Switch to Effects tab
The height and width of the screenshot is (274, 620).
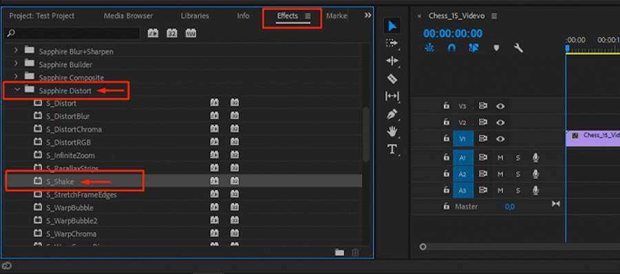pos(287,16)
